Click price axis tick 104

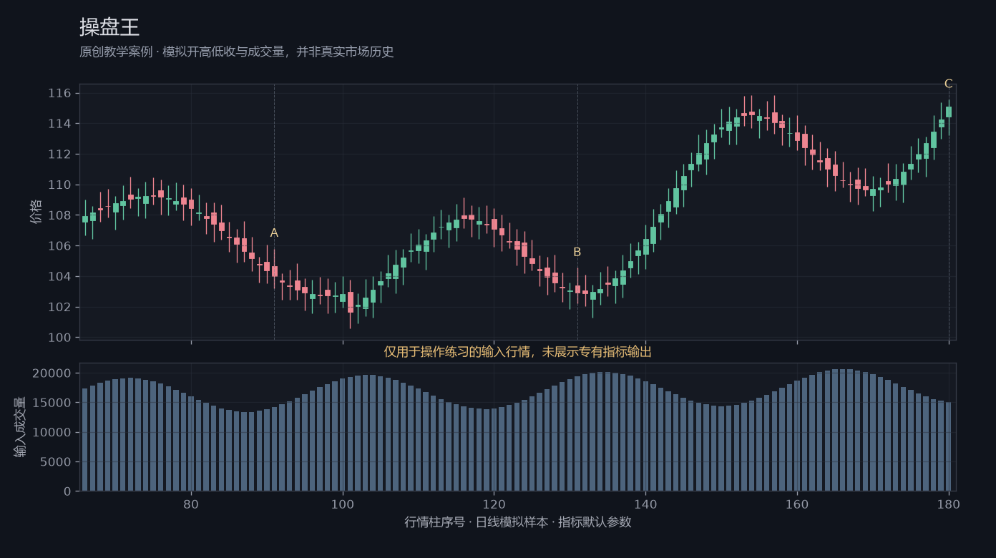tap(59, 277)
